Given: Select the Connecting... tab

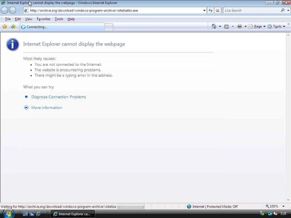Looking at the screenshot, I should click(x=62, y=27).
